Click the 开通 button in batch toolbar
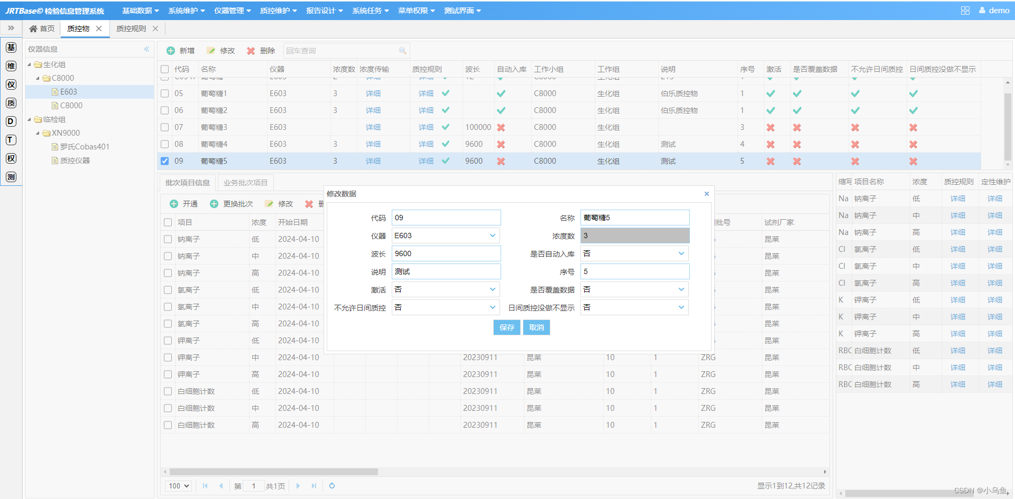 (183, 204)
